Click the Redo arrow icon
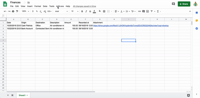 [x=9, y=11]
